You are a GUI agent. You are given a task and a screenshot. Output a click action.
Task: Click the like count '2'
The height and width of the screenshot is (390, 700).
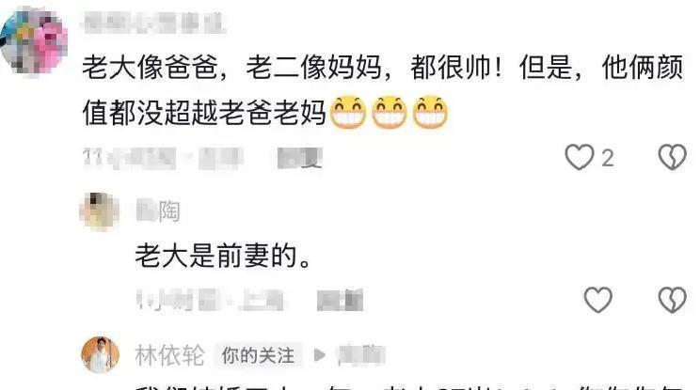(607, 158)
